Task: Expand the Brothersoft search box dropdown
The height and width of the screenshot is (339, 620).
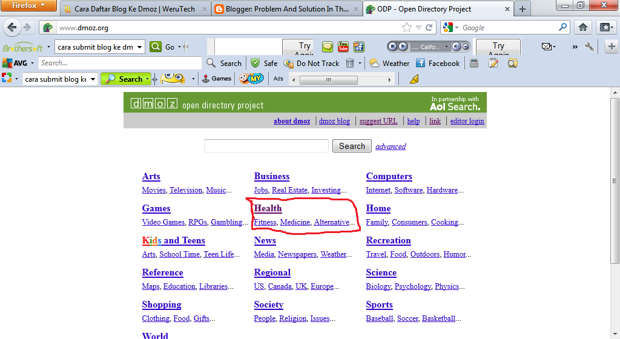Action: (139, 47)
